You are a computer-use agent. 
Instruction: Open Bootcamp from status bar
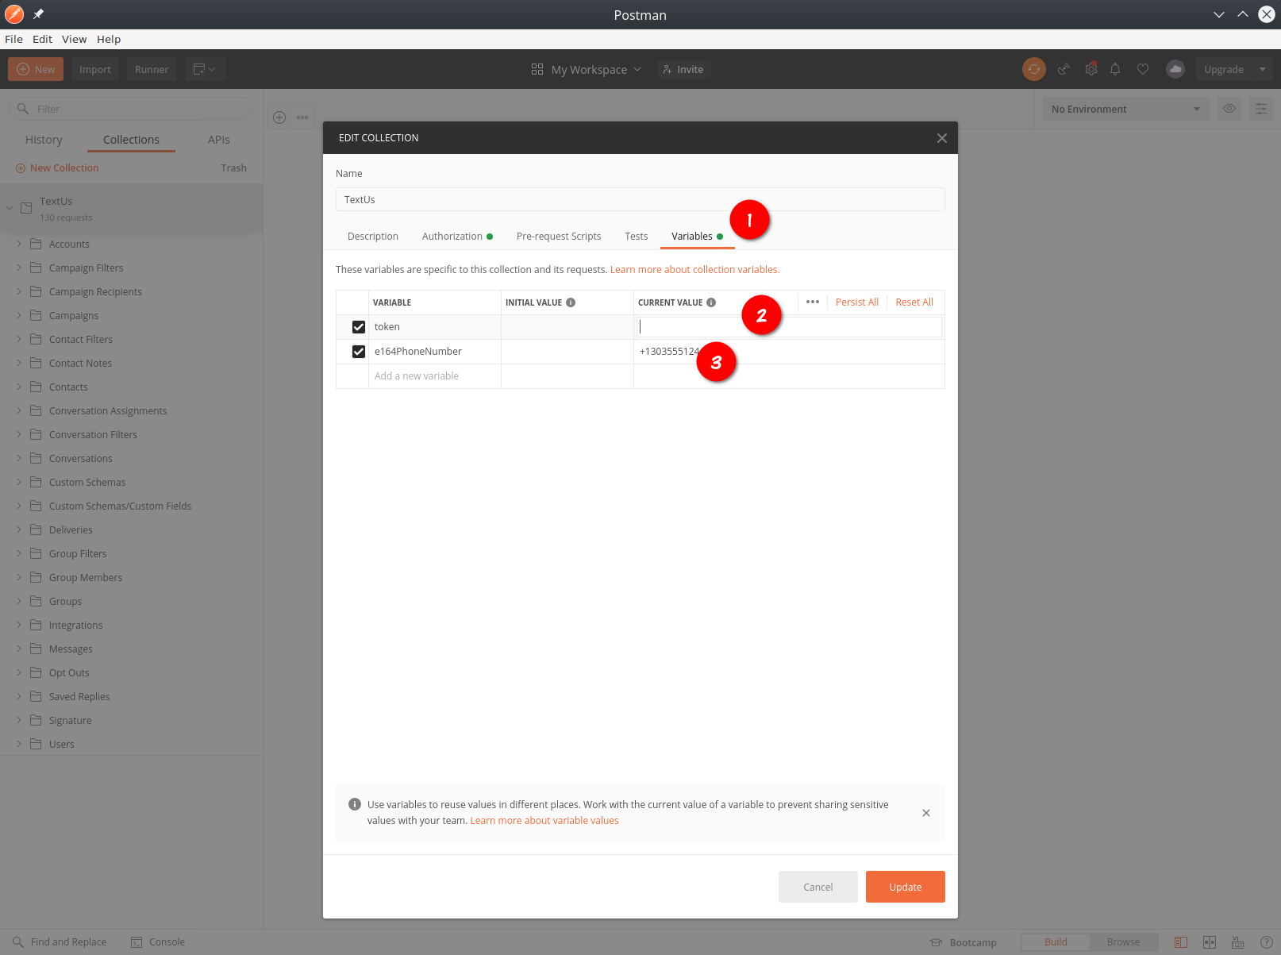(964, 942)
